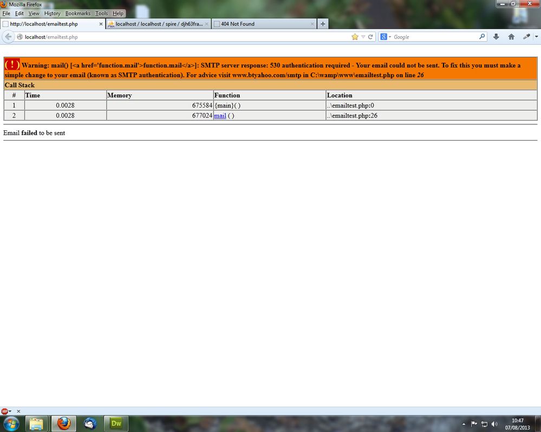Click the Firefox taskbar icon
Viewport: 541px width, 432px height.
(x=64, y=424)
